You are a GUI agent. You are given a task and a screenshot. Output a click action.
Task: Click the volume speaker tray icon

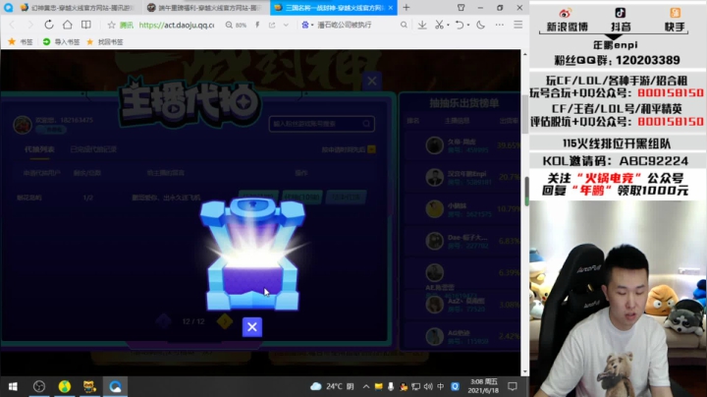click(428, 386)
